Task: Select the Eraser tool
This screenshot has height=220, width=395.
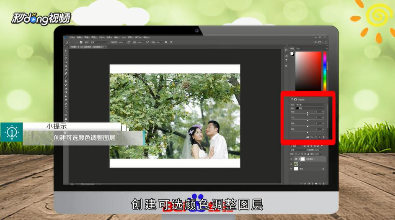Action: point(66,89)
